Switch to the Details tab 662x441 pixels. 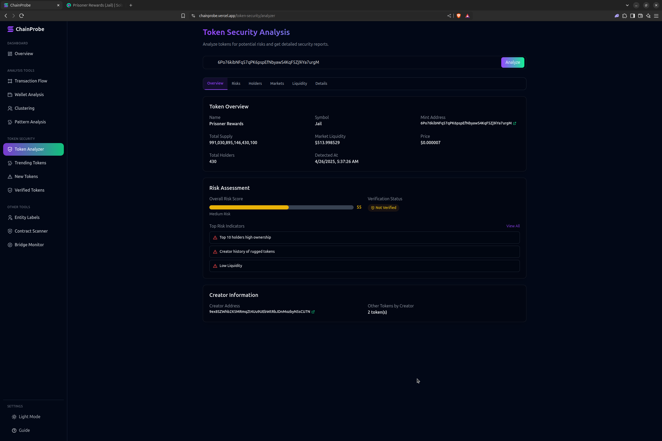pos(321,83)
